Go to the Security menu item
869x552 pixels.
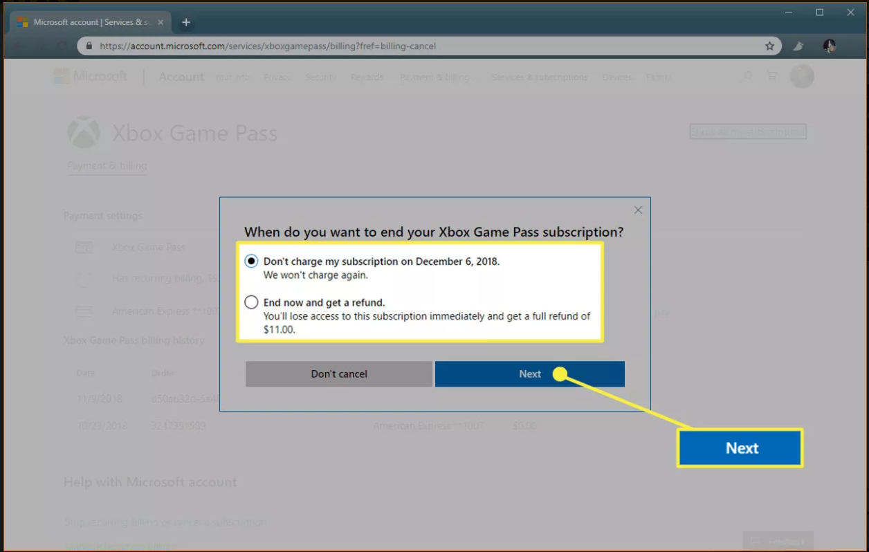(320, 77)
